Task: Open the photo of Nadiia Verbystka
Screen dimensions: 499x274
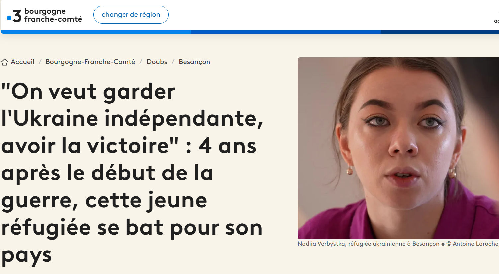Action: (x=398, y=148)
